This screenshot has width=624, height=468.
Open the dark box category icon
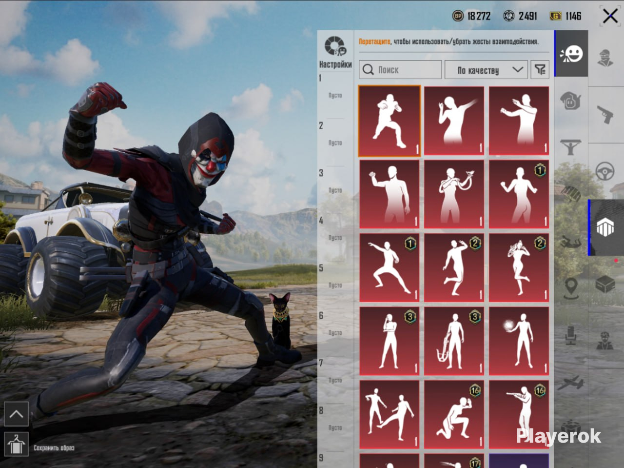605,284
